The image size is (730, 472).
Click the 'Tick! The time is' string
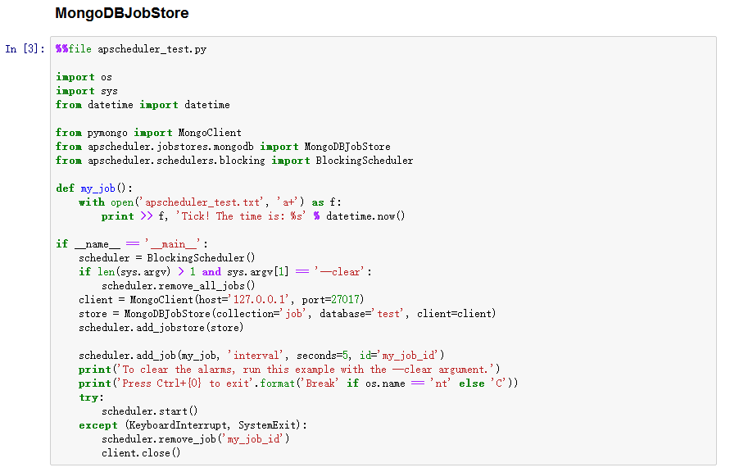240,216
